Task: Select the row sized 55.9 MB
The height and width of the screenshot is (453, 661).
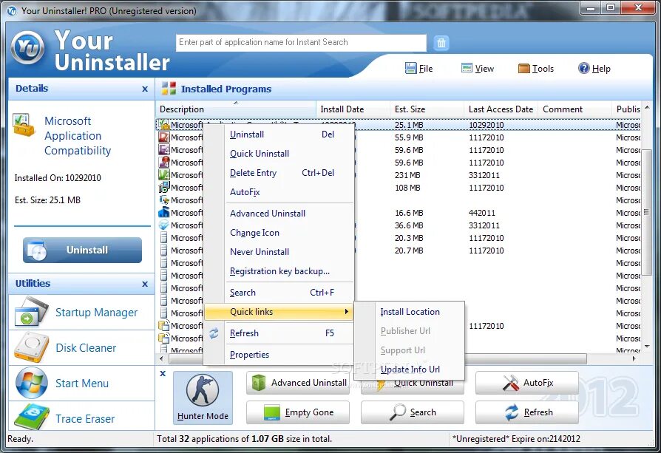Action: coord(398,137)
